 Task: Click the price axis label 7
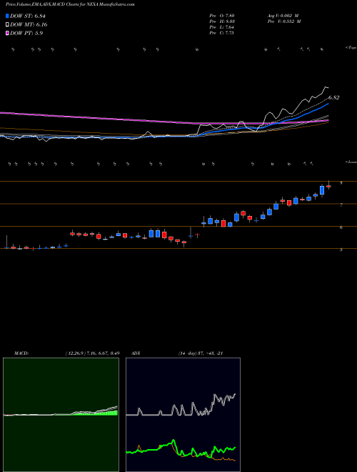341,205
